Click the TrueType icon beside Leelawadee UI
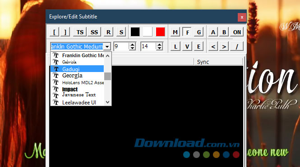This screenshot has width=300, height=167. (x=55, y=103)
